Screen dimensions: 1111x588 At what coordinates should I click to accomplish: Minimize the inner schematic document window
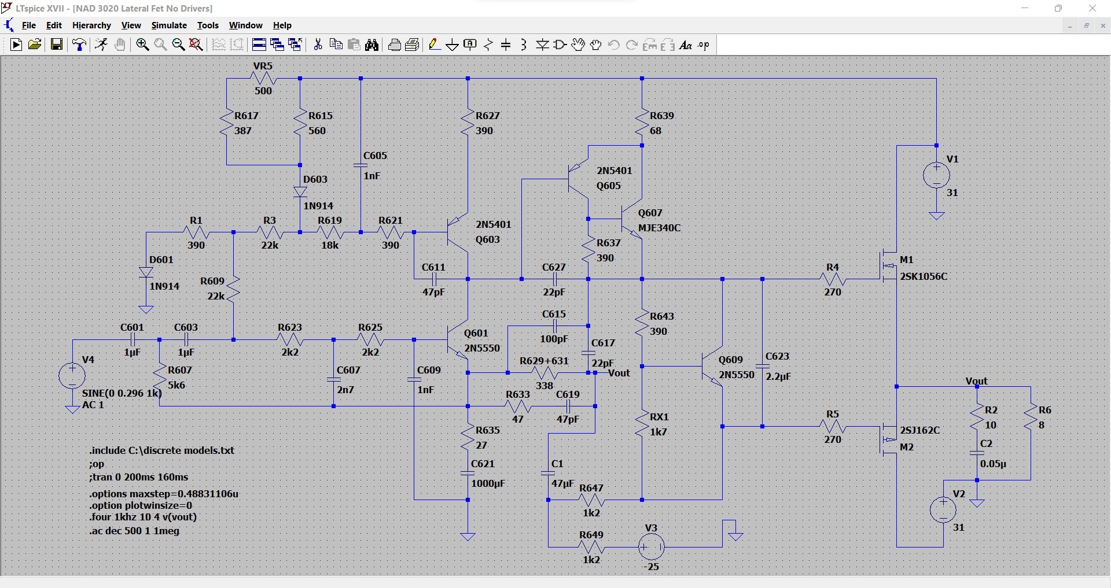(x=1070, y=26)
